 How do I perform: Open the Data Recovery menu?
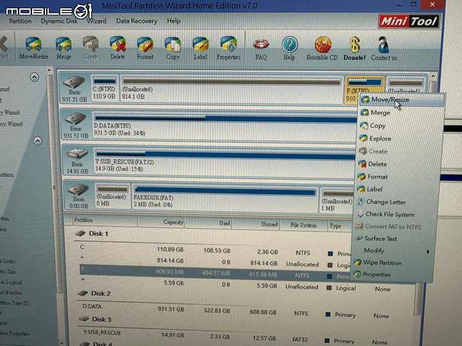(x=137, y=21)
